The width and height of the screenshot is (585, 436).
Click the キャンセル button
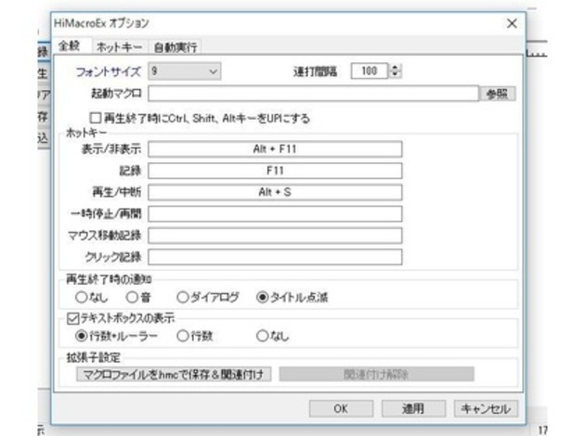click(x=486, y=409)
